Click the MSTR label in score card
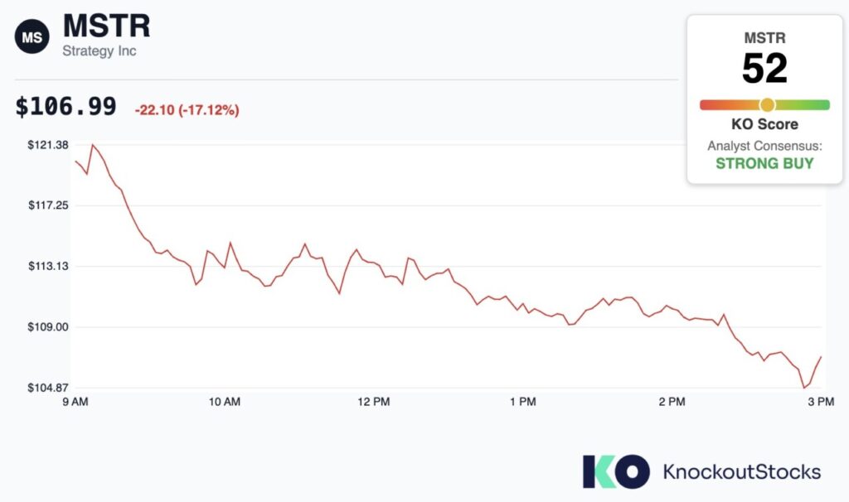Image resolution: width=849 pixels, height=502 pixels. (x=764, y=38)
